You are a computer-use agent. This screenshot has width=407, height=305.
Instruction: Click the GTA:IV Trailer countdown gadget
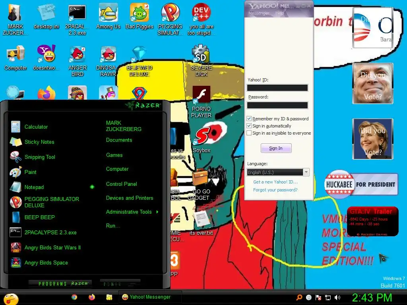pos(372,221)
